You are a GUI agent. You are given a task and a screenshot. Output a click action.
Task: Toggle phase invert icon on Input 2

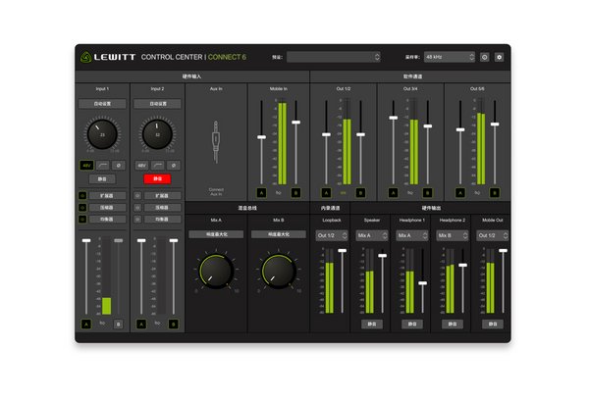[173, 165]
